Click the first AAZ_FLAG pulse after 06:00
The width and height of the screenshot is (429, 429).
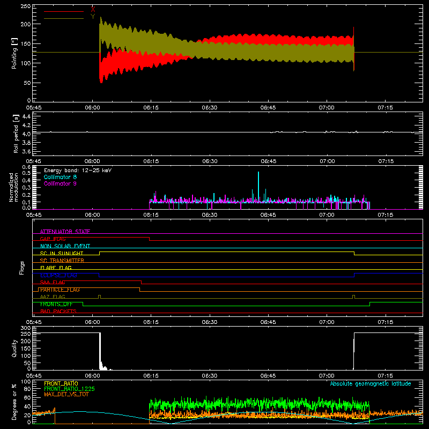coord(99,297)
